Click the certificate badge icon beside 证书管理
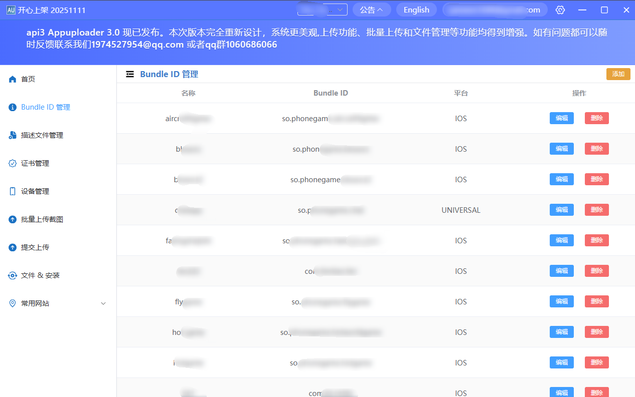 [x=13, y=163]
